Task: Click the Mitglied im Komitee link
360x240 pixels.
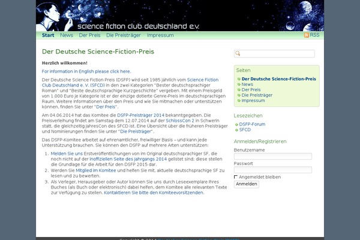Action: point(96,170)
